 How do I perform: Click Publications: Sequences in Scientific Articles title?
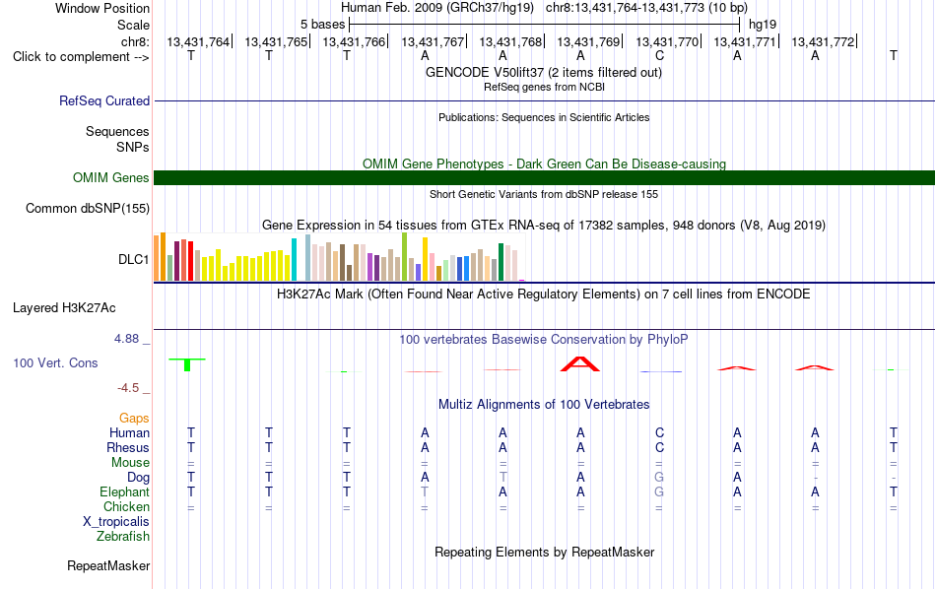tap(544, 117)
